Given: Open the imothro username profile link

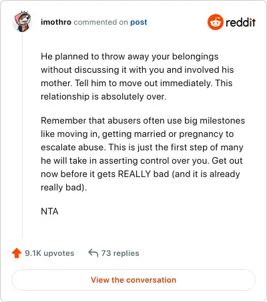Looking at the screenshot, I should coord(56,22).
